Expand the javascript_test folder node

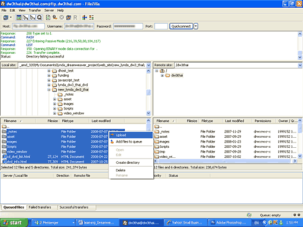click(x=49, y=80)
